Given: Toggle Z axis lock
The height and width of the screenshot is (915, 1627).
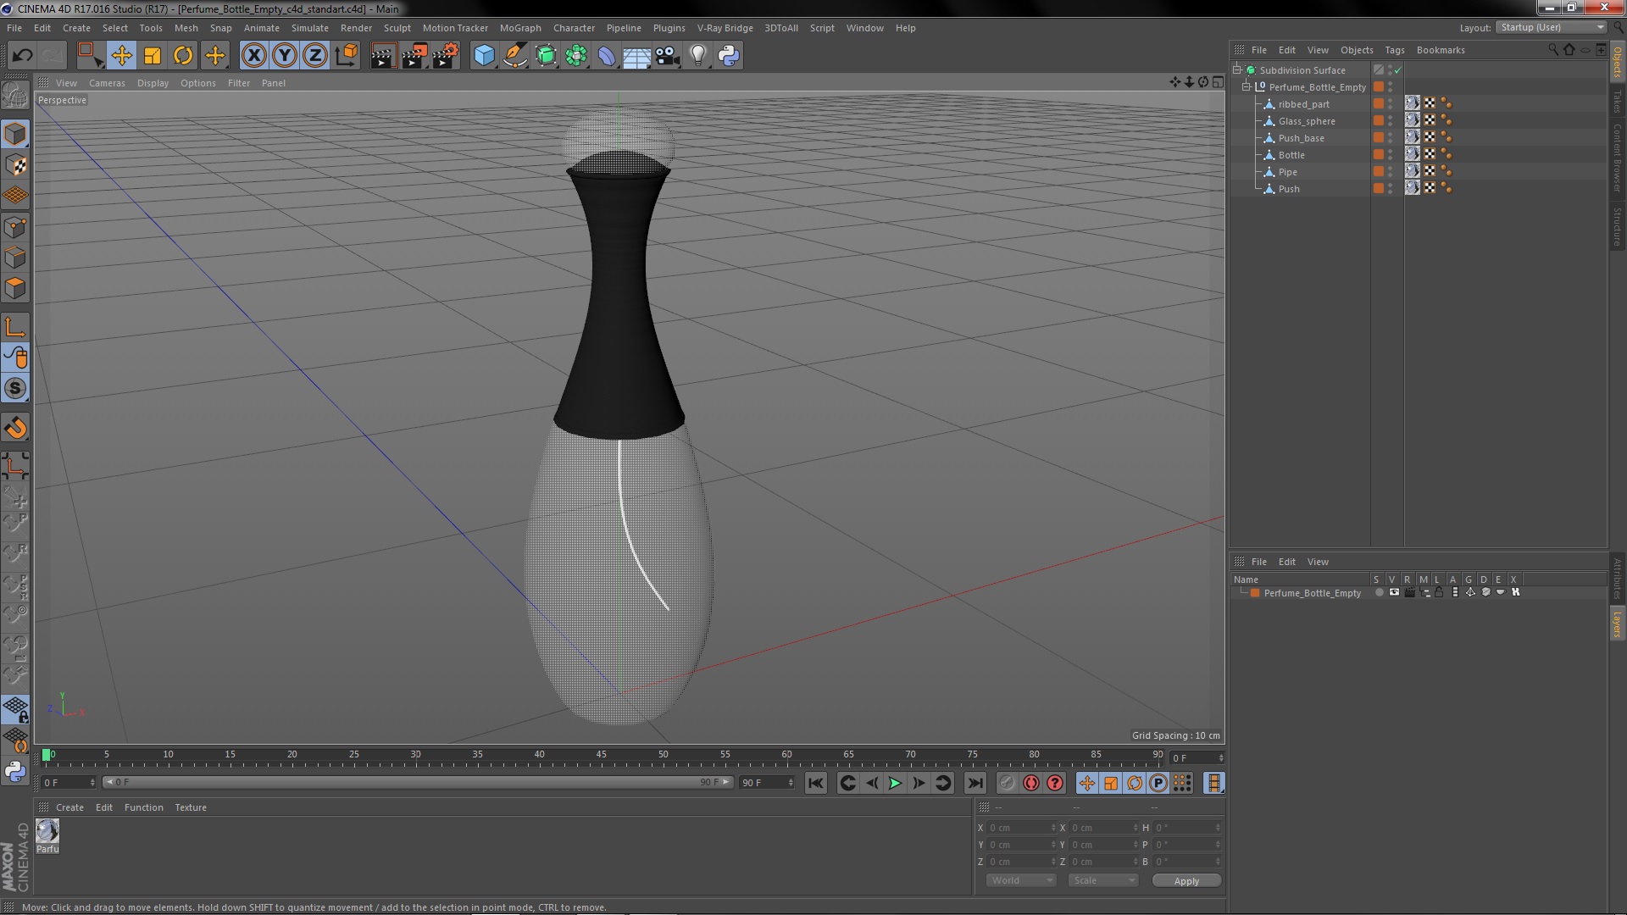Looking at the screenshot, I should pos(315,56).
